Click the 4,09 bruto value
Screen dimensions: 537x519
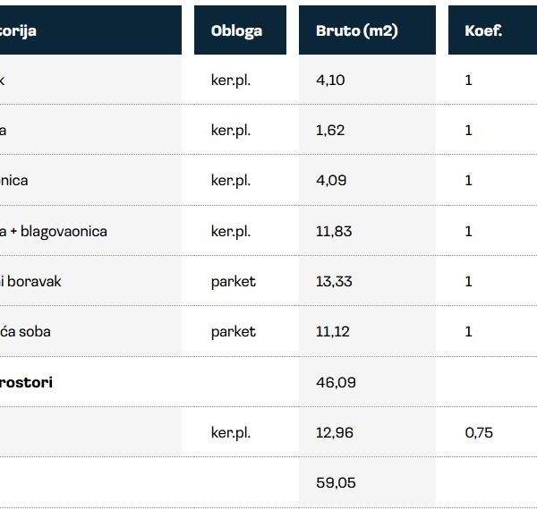pos(331,180)
